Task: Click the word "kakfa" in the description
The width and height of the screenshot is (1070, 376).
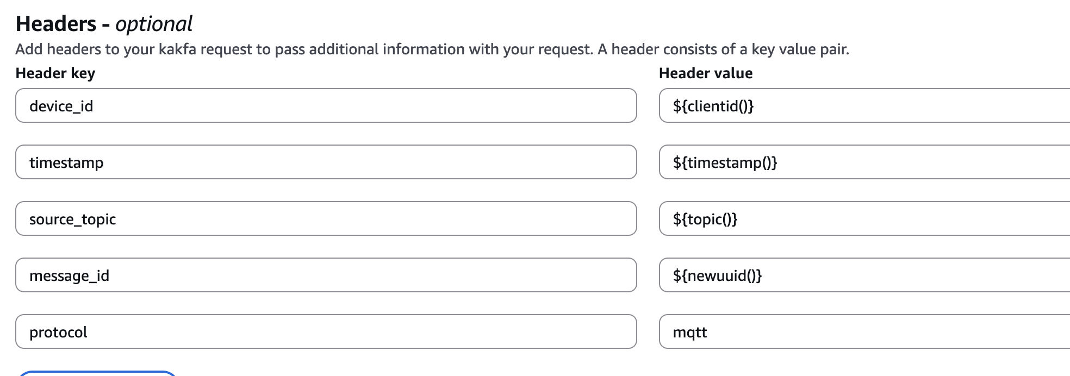Action: click(x=177, y=49)
